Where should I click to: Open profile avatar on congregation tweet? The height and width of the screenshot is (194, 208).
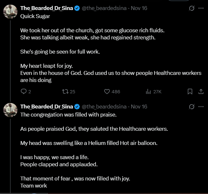pyautogui.click(x=10, y=110)
